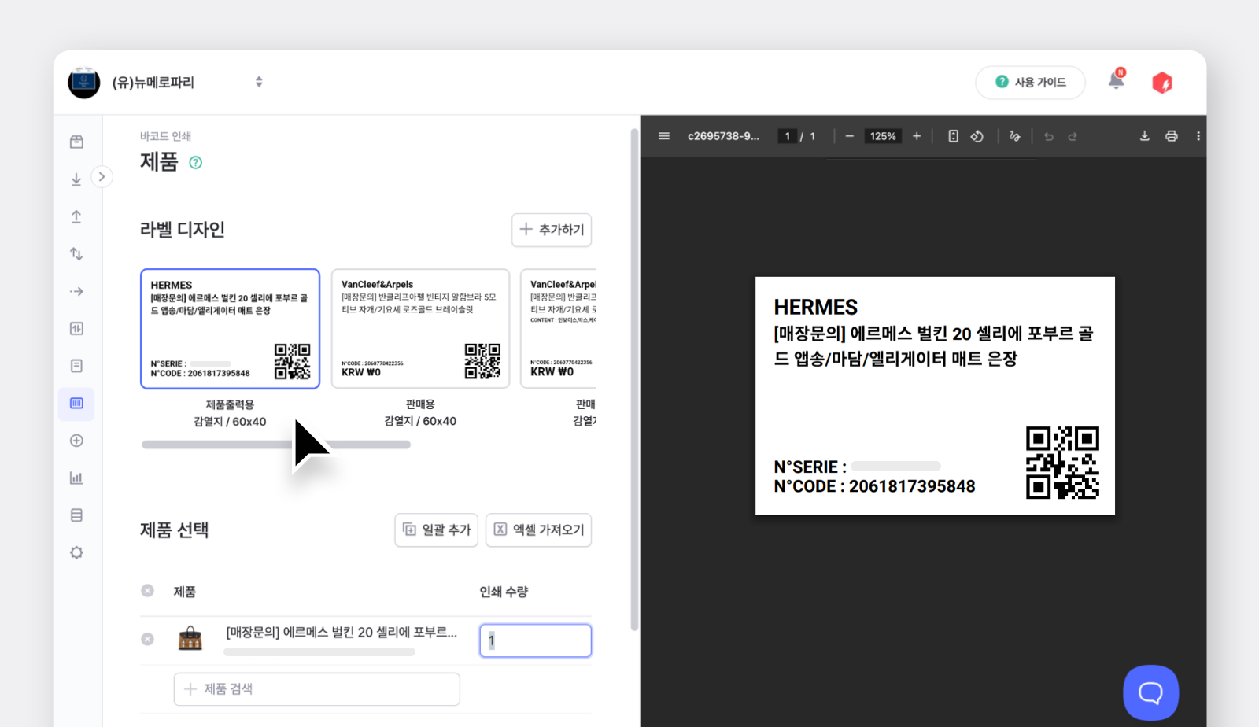Open the three-dot menu in the PDF toolbar
Viewport: 1259px width, 727px height.
point(1198,135)
